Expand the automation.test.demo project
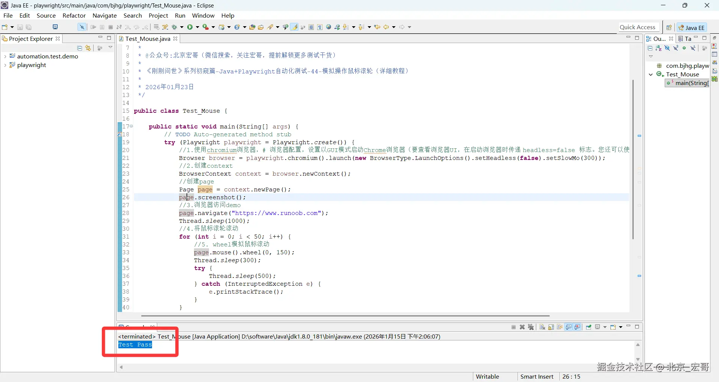719x382 pixels. (x=5, y=57)
